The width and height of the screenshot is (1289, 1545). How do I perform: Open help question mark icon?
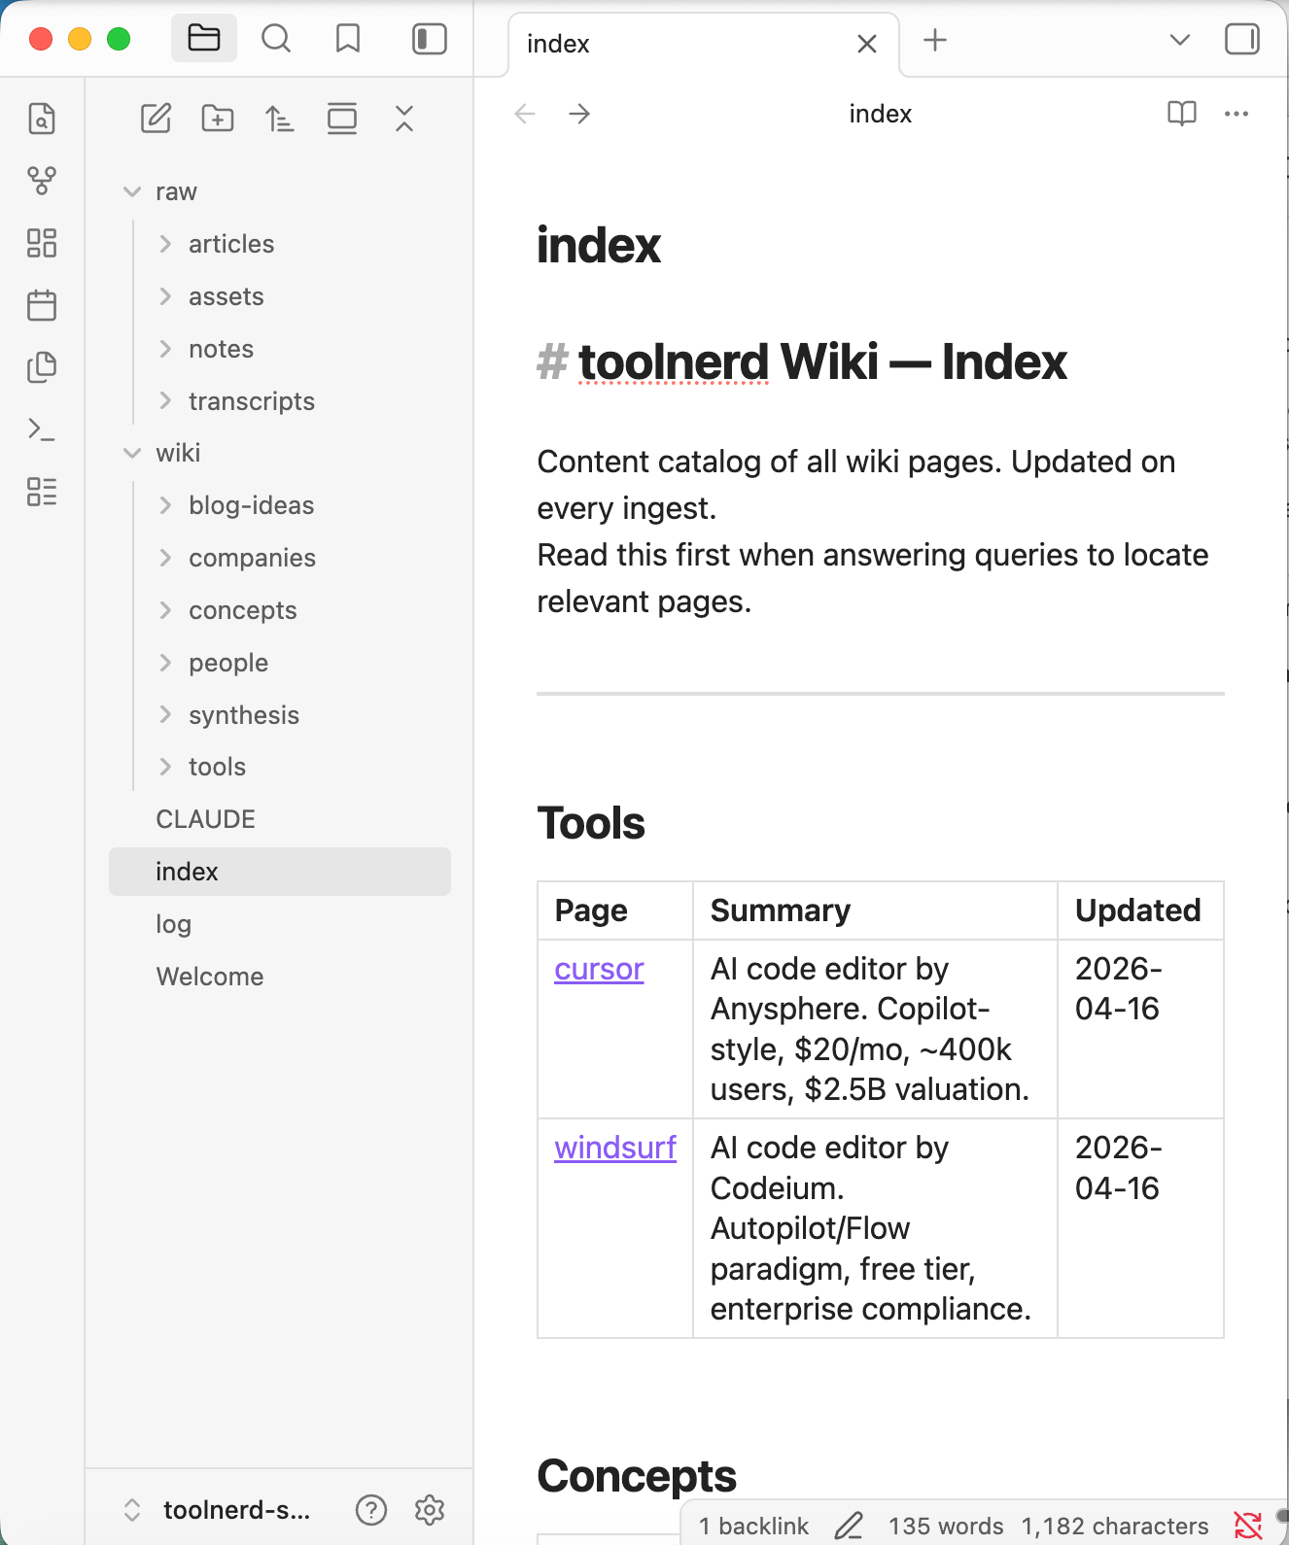[371, 1510]
